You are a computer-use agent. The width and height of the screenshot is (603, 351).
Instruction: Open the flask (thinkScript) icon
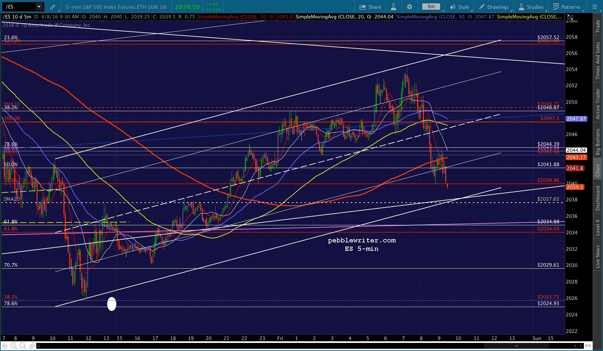click(393, 7)
